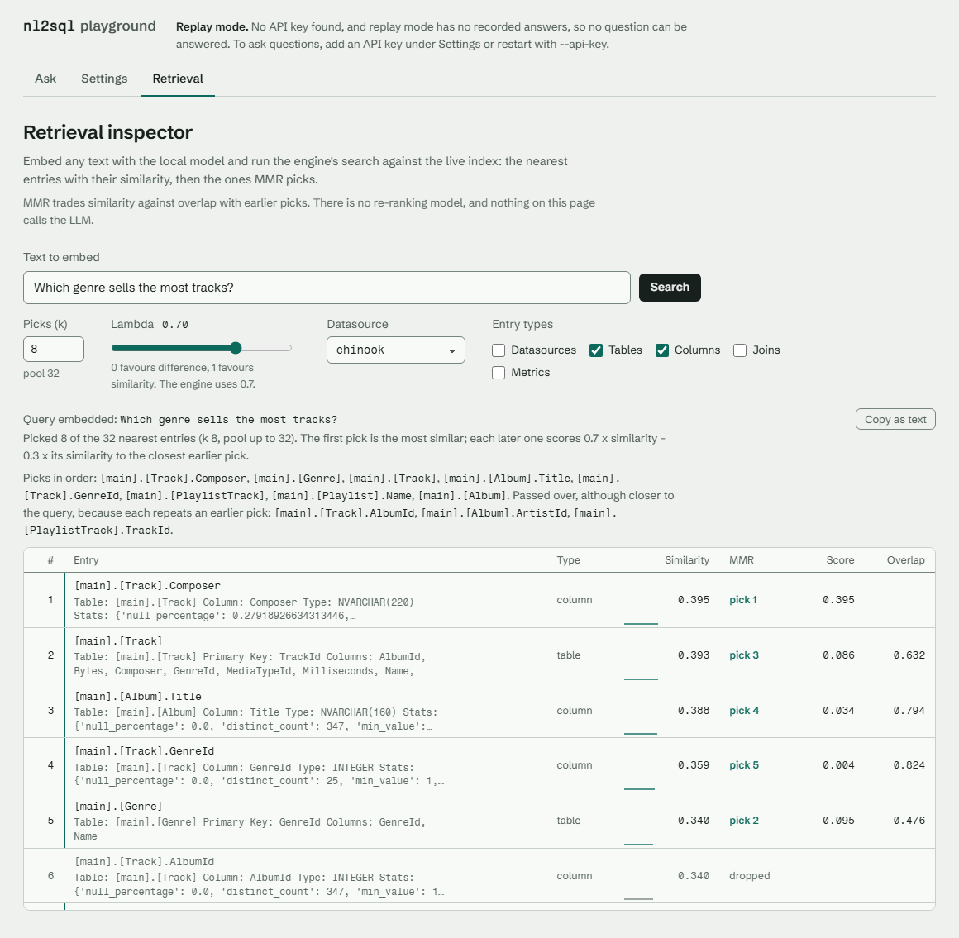Click the pick 5 MMR label
Screen dimensions: 959x938
point(744,765)
